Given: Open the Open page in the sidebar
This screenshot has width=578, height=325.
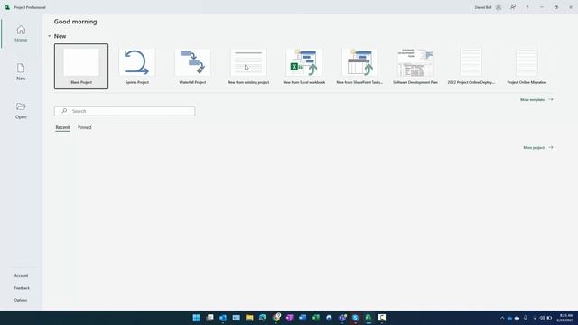Looking at the screenshot, I should [x=21, y=110].
